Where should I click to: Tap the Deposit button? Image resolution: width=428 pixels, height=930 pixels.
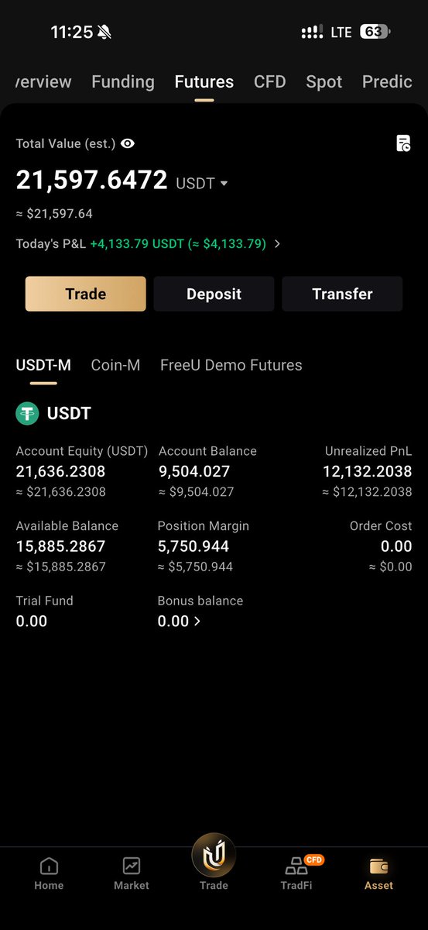214,294
